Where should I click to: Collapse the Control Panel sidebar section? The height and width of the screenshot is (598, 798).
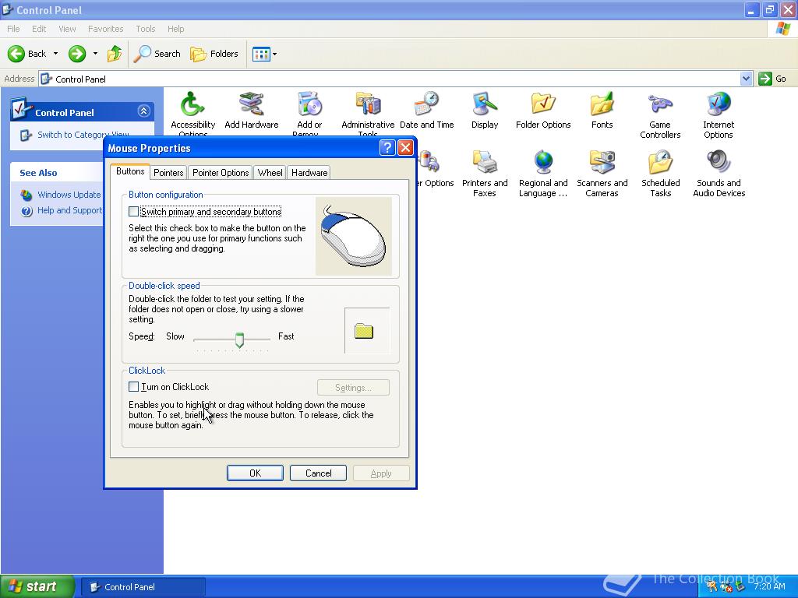pyautogui.click(x=143, y=111)
